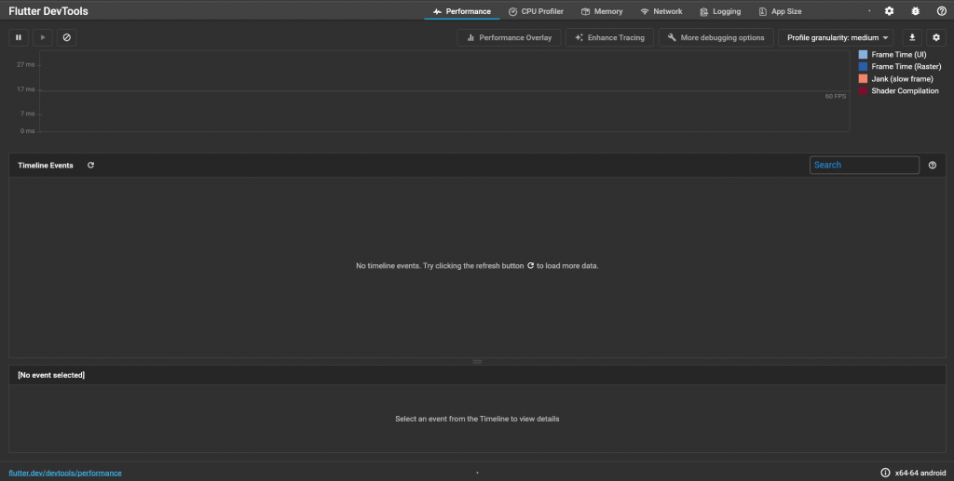Screen dimensions: 954x481
Task: Export performance data with download icon
Action: (x=912, y=37)
